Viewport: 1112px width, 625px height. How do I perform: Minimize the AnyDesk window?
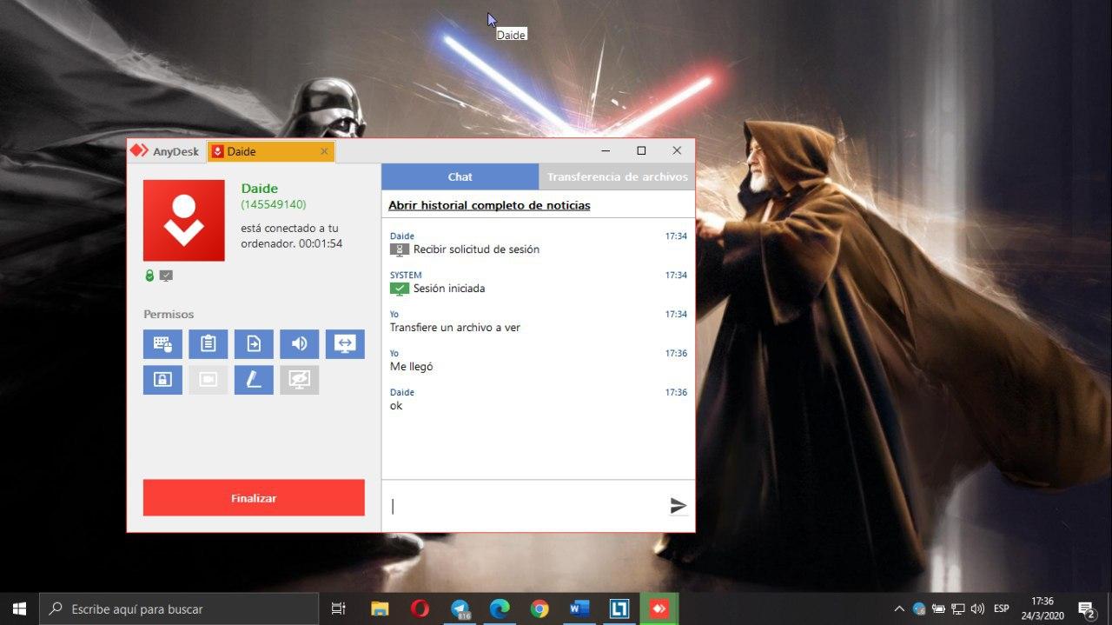click(606, 150)
